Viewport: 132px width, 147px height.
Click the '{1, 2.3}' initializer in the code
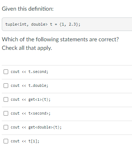pos(69,24)
